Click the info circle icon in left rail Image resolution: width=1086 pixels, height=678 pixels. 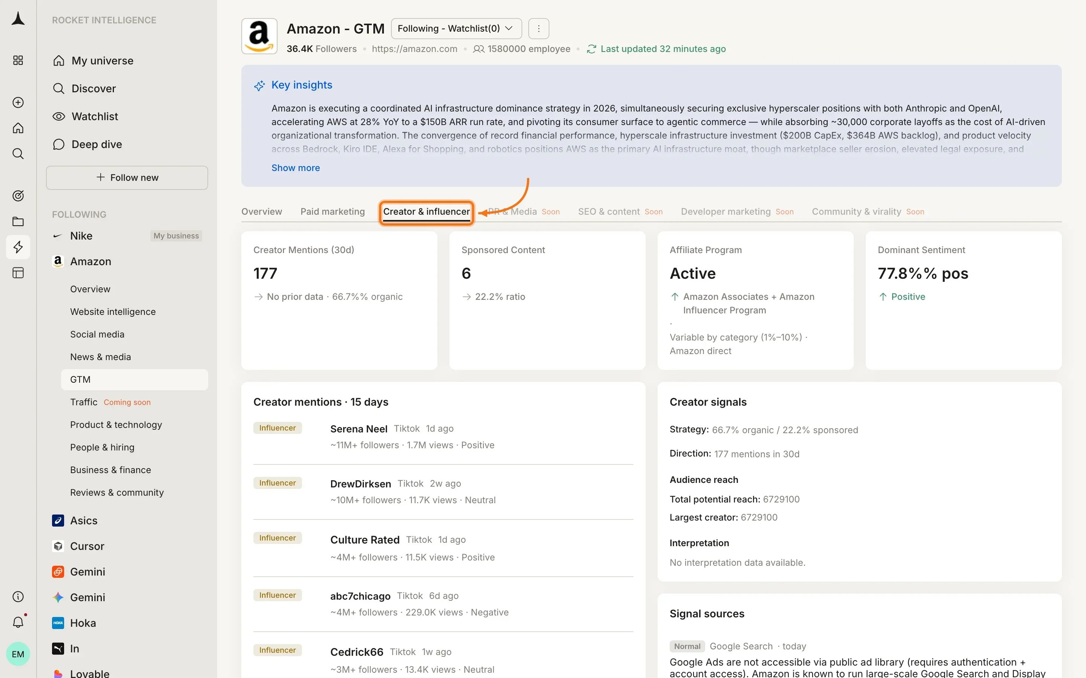pyautogui.click(x=18, y=597)
